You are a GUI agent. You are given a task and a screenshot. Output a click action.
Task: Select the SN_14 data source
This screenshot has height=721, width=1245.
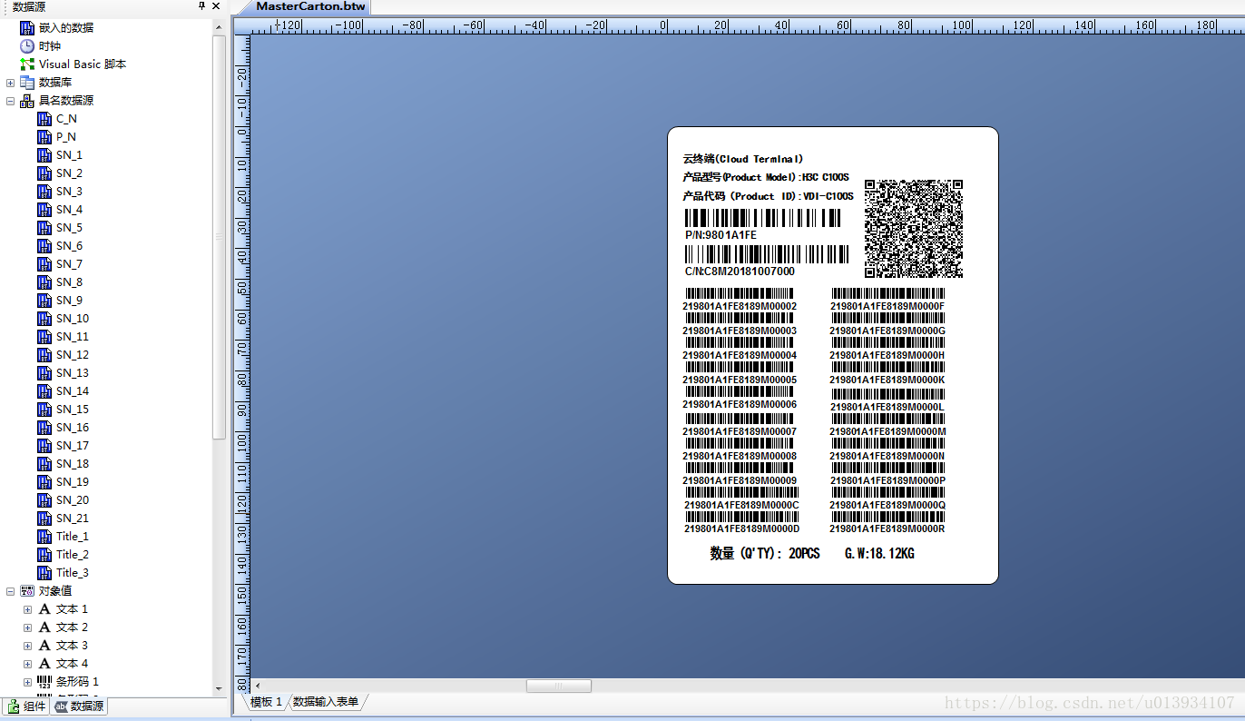[x=73, y=391]
